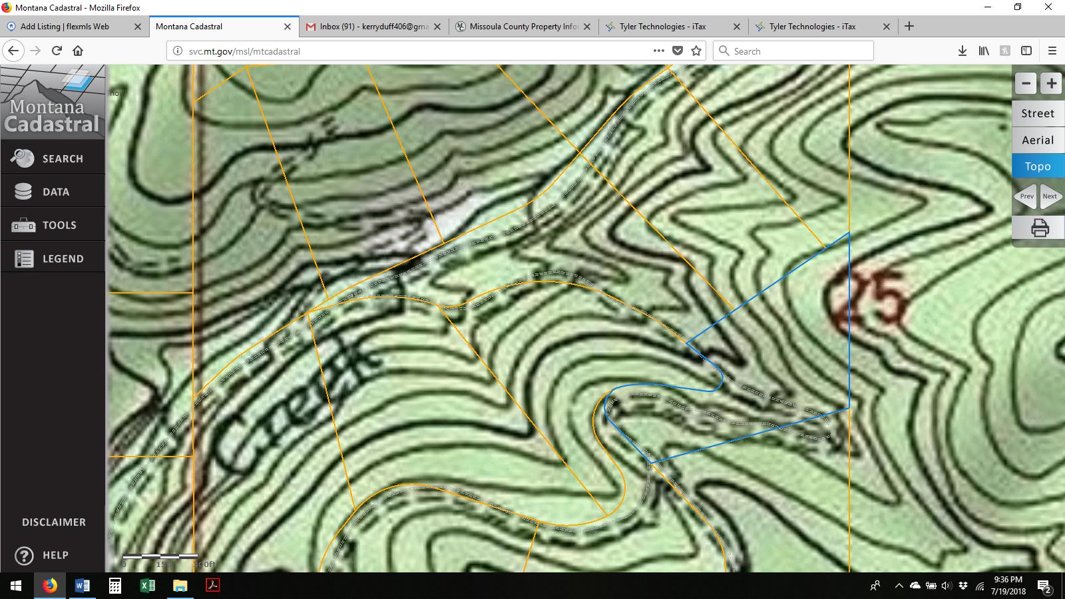The image size is (1065, 599).
Task: Open File Explorer from the taskbar
Action: coord(180,586)
